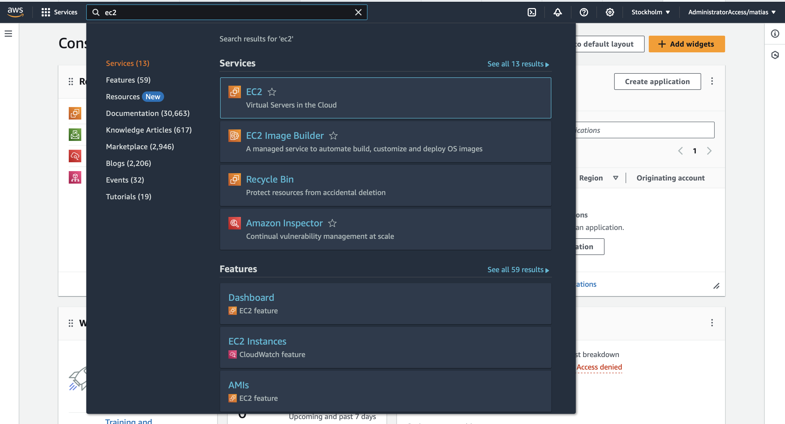Select the Events (32) filter
Image resolution: width=785 pixels, height=424 pixels.
tap(125, 180)
